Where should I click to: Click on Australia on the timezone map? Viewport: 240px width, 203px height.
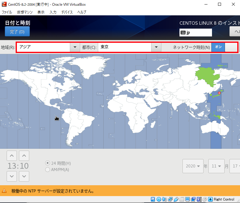tap(215, 128)
